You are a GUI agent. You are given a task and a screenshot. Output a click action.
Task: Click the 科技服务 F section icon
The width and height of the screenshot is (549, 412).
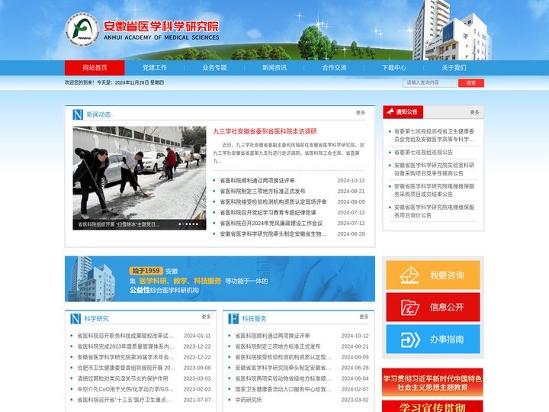tap(233, 319)
